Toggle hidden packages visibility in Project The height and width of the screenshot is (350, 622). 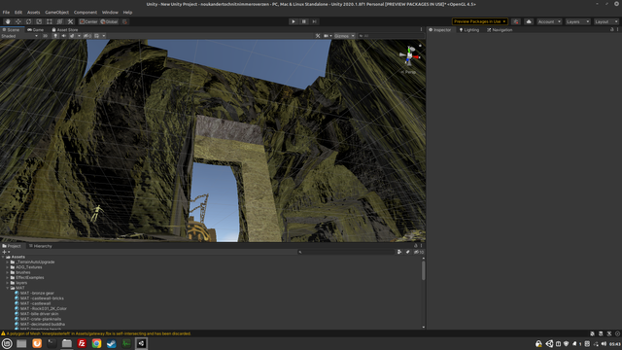click(x=419, y=252)
